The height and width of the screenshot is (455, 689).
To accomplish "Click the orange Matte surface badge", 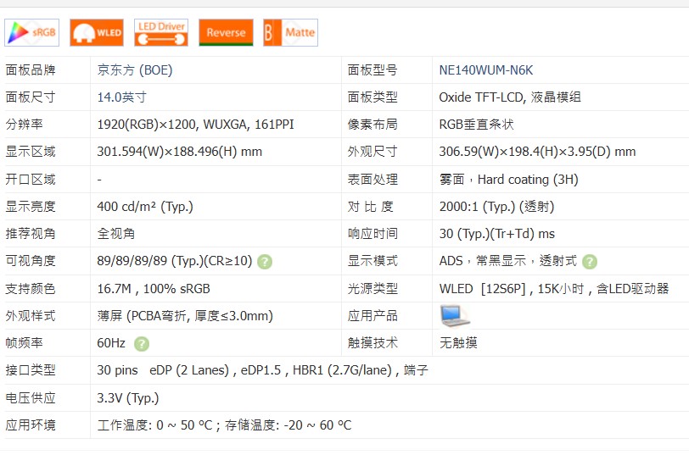I will coord(290,32).
